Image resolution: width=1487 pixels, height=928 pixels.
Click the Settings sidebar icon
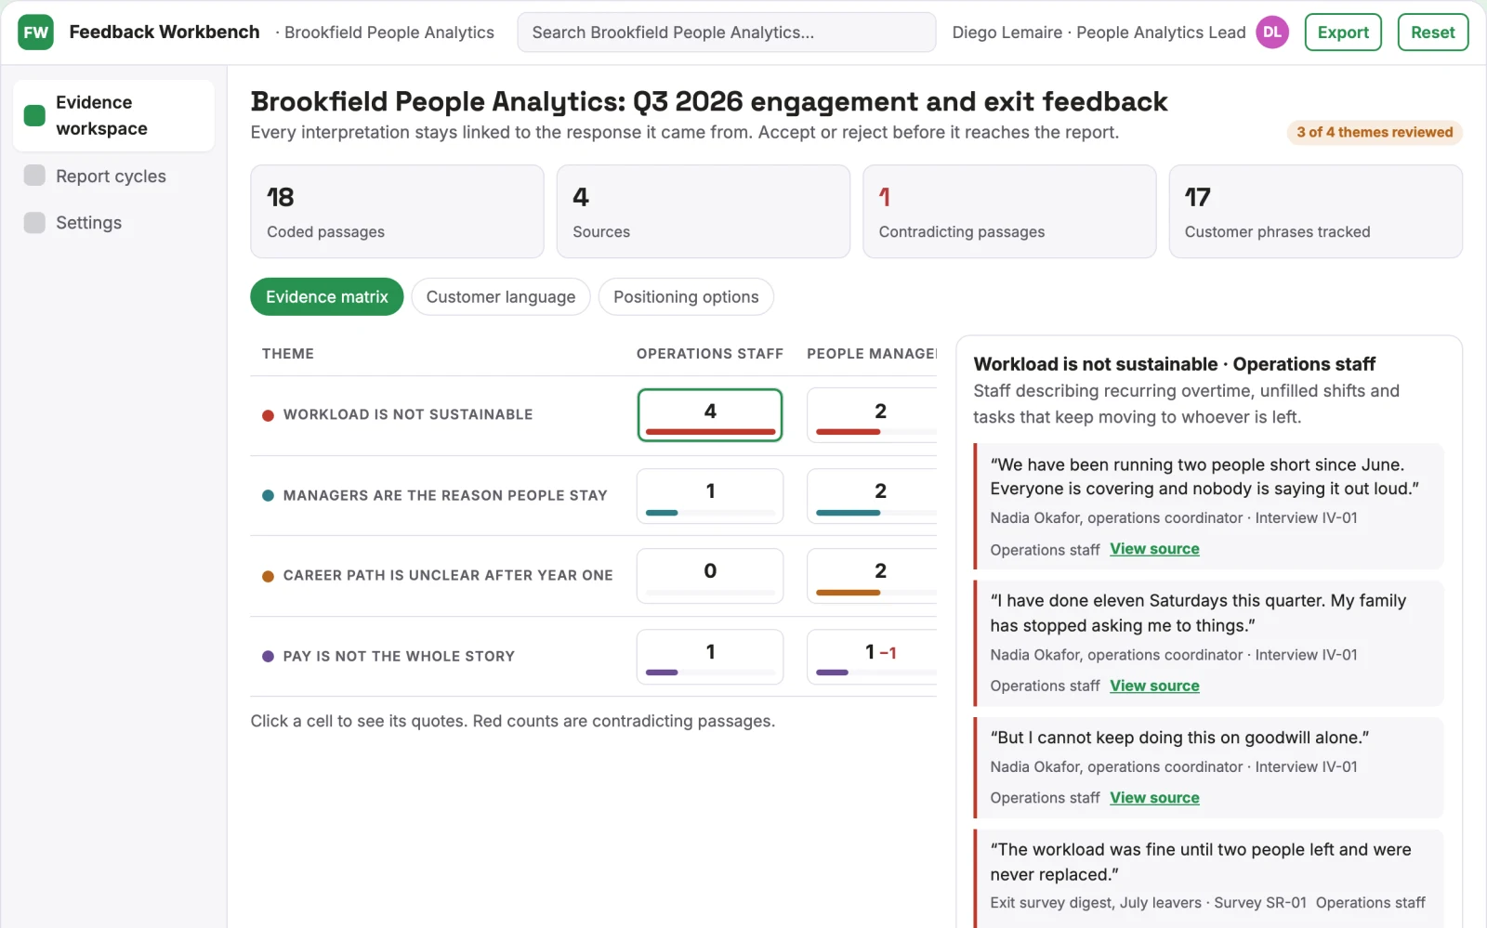coord(34,223)
